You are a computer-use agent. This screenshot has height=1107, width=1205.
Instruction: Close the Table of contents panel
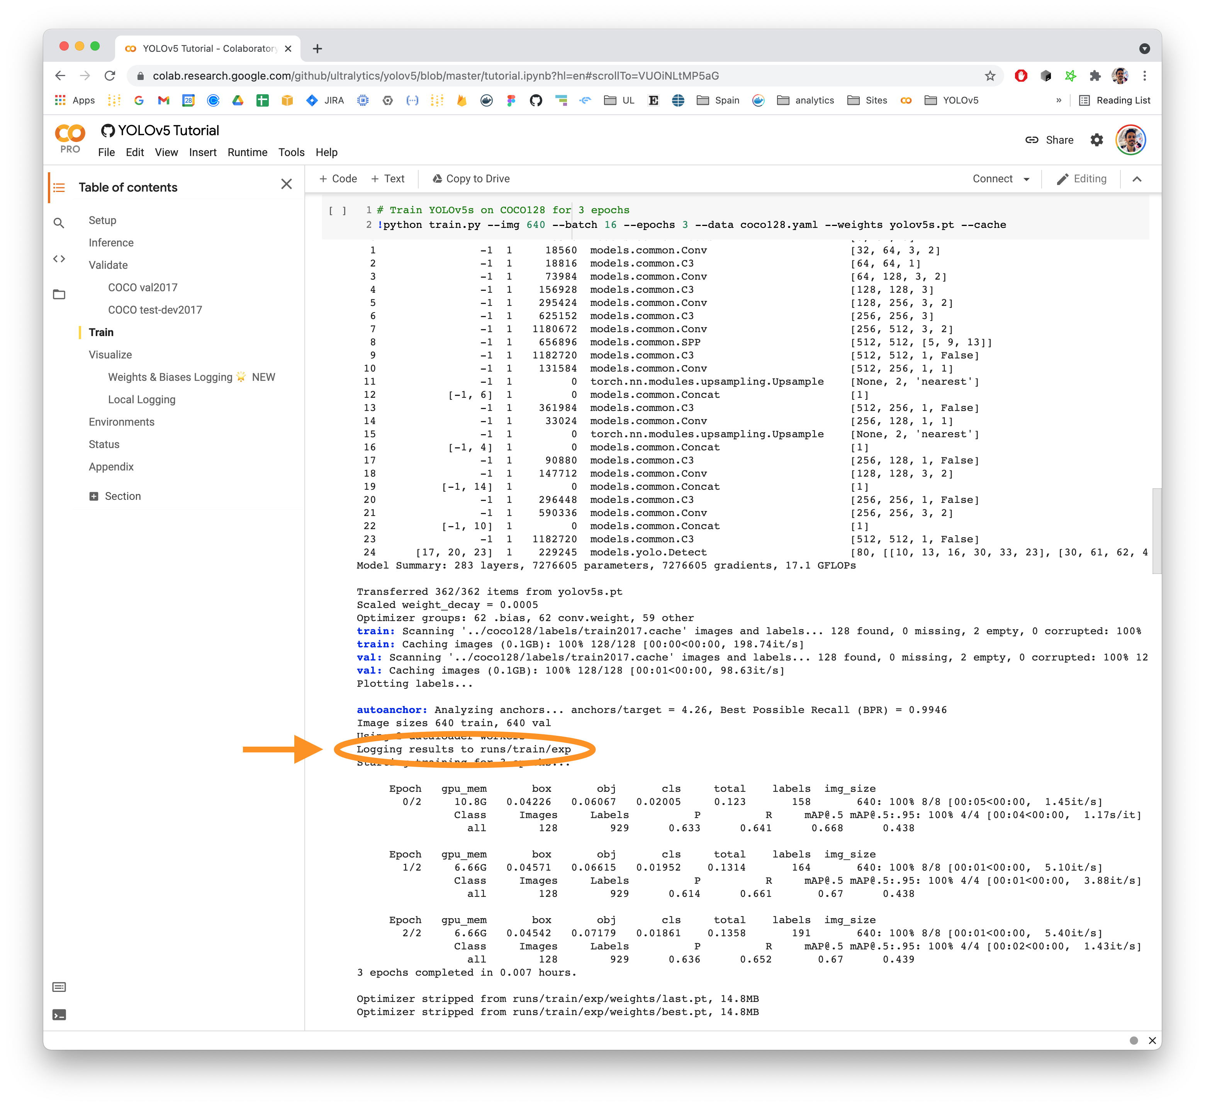click(286, 185)
